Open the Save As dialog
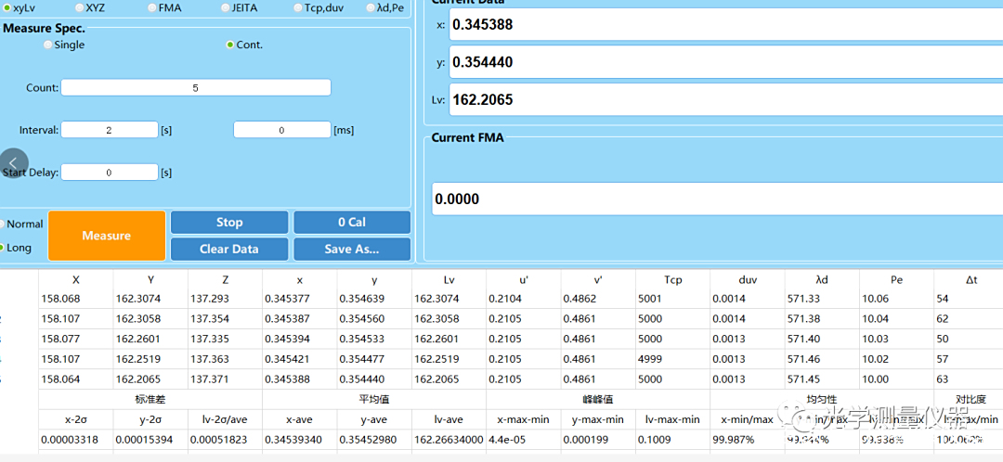 (x=352, y=249)
